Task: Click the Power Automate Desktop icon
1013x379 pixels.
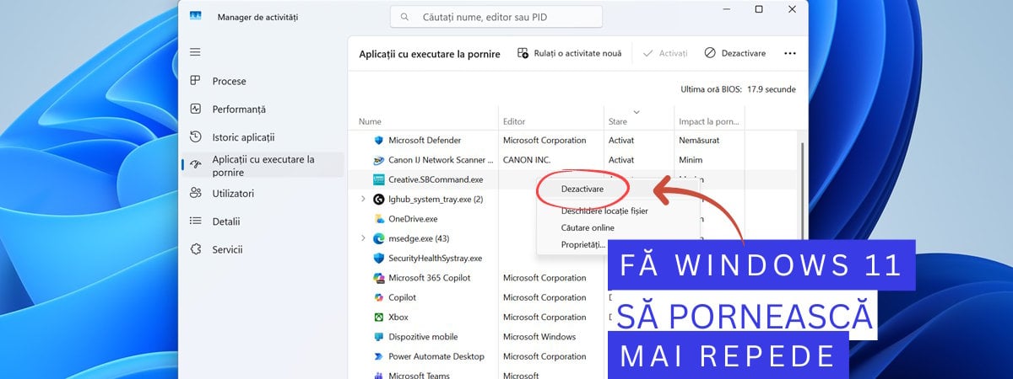Action: [x=379, y=356]
